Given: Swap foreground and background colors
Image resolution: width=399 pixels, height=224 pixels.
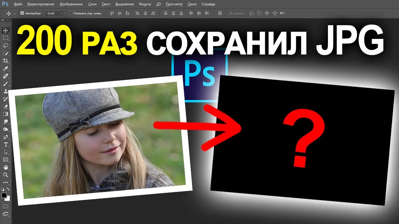Looking at the screenshot, I should 8,189.
